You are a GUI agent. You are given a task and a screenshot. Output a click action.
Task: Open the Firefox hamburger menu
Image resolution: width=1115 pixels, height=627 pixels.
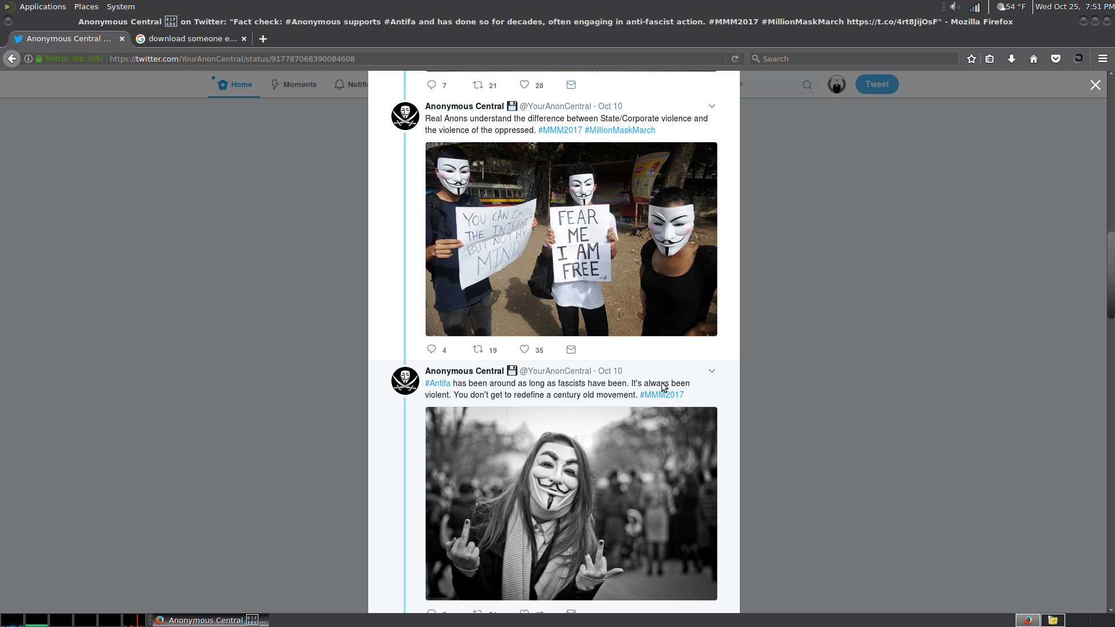(x=1103, y=59)
